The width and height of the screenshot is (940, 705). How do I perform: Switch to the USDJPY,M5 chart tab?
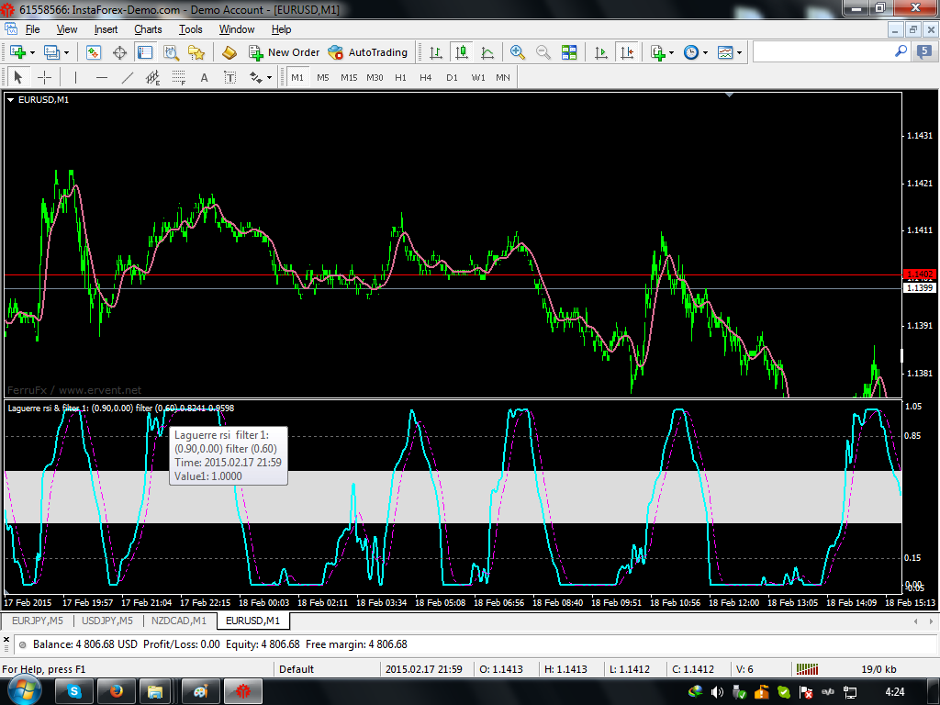(x=106, y=621)
